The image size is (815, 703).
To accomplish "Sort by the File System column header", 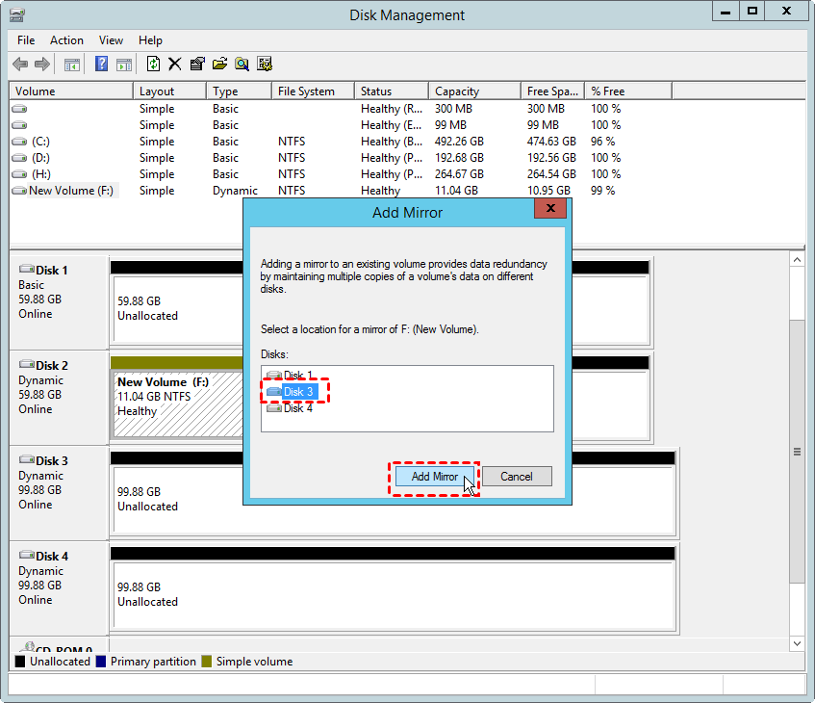I will [313, 91].
